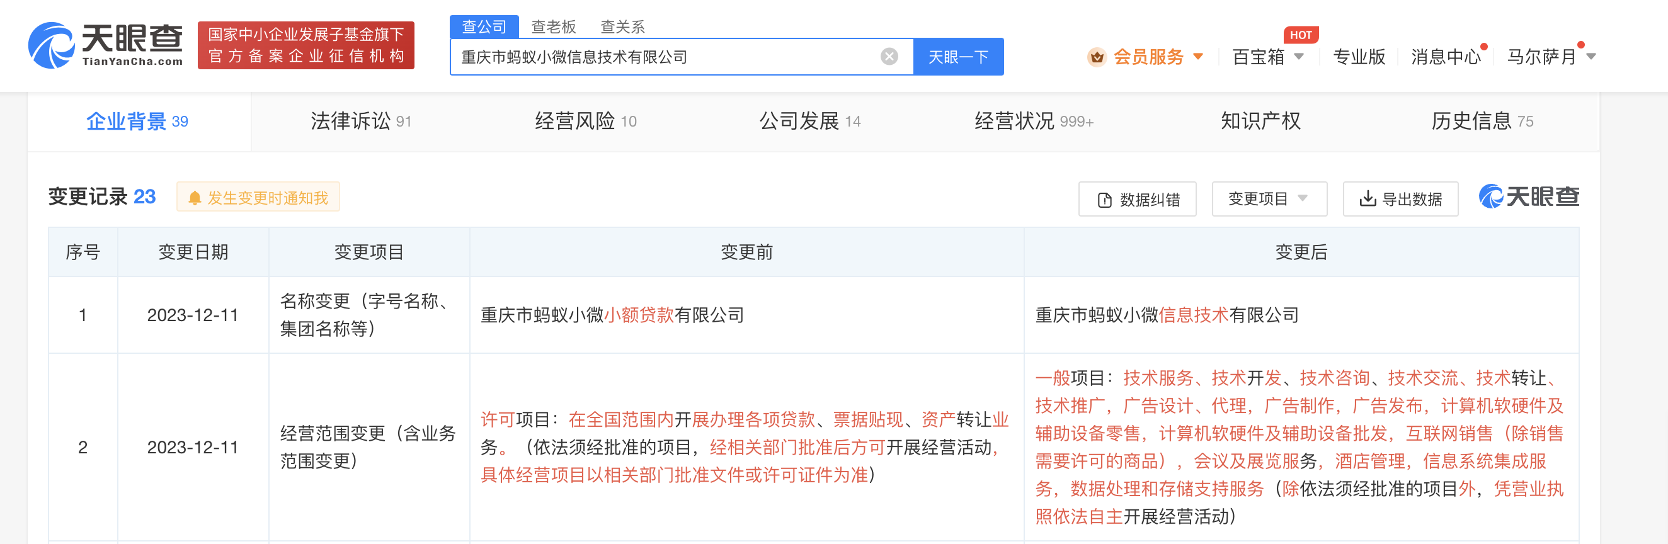This screenshot has width=1668, height=544.
Task: Click the 变更项目 column header in table
Action: click(x=369, y=252)
